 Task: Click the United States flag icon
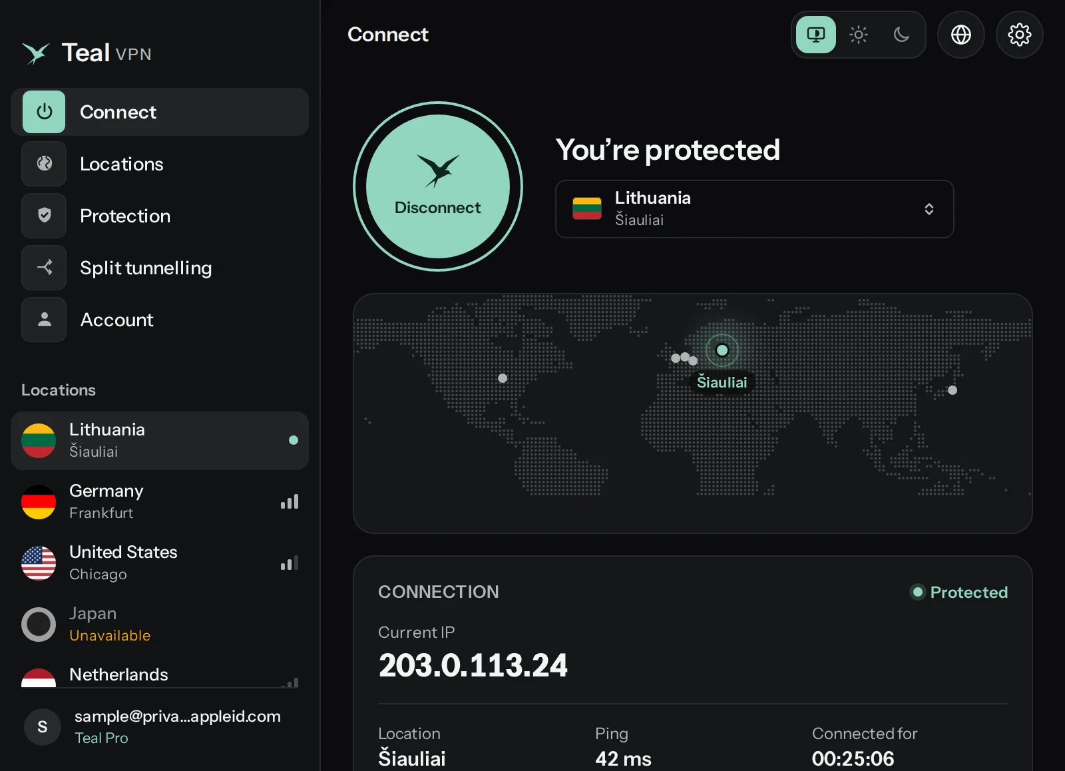point(39,563)
